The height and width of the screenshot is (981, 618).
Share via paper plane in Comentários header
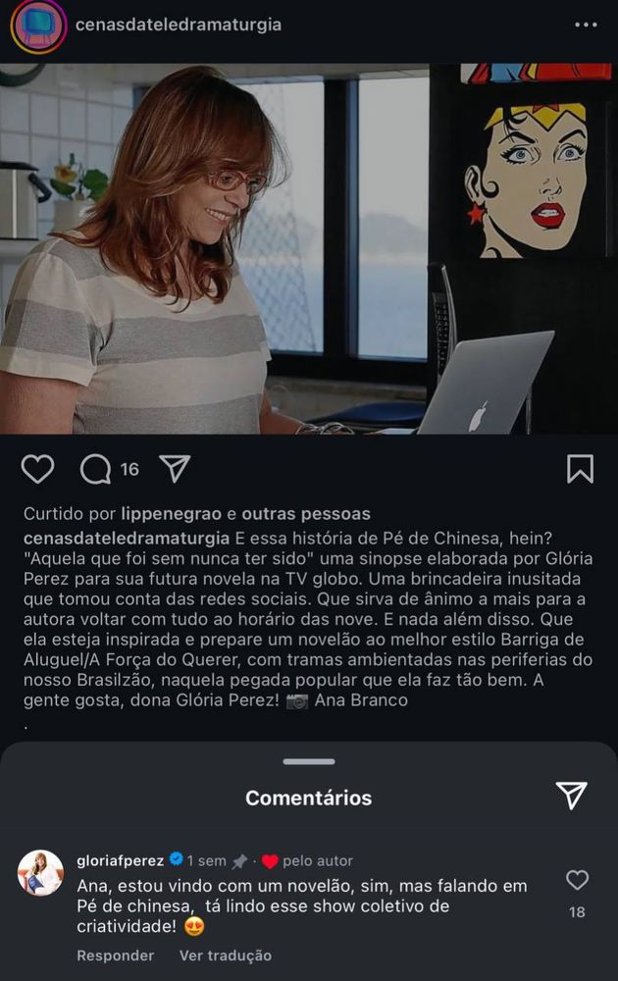(x=571, y=796)
